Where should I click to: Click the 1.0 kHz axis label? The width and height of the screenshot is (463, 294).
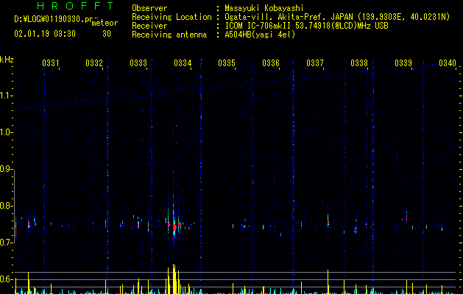[6, 132]
